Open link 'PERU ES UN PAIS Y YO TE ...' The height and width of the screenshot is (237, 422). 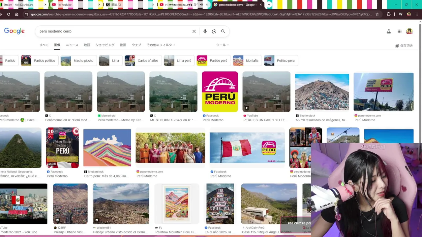click(x=266, y=120)
